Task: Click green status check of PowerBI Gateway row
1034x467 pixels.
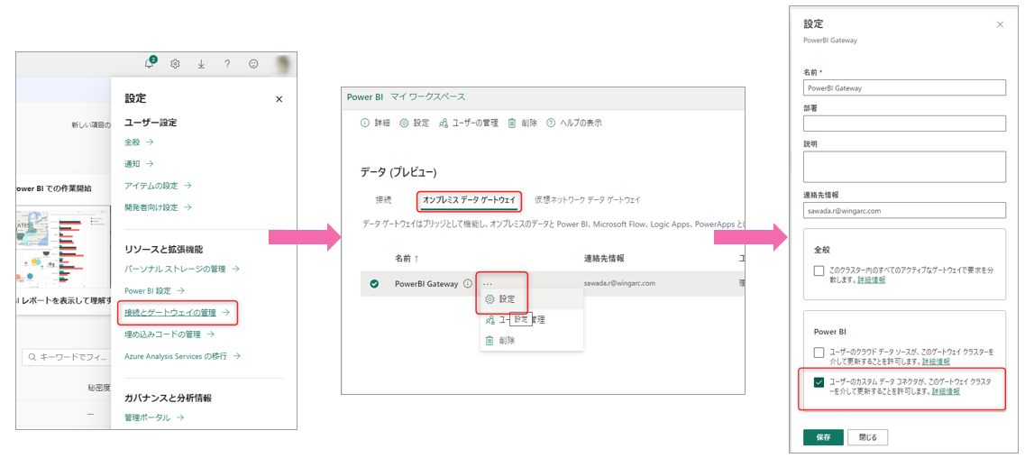Action: (374, 284)
